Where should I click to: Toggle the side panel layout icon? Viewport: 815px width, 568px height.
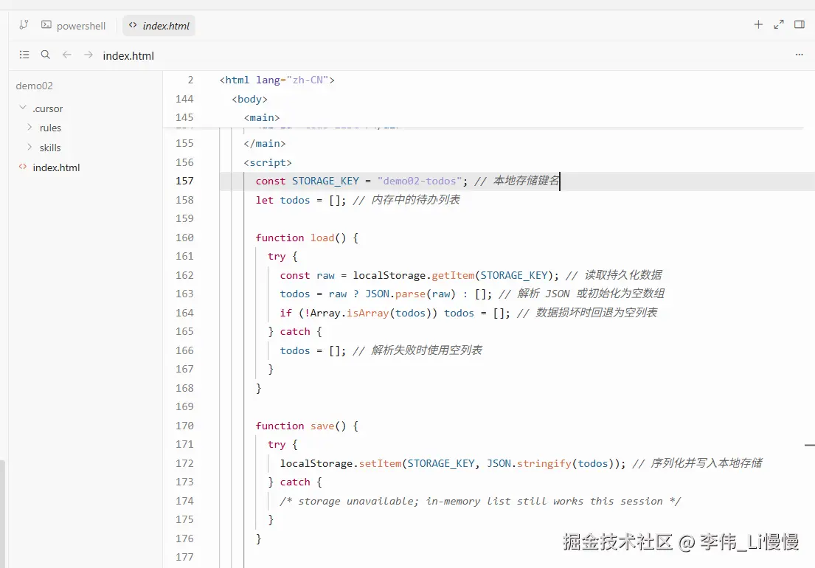(800, 24)
